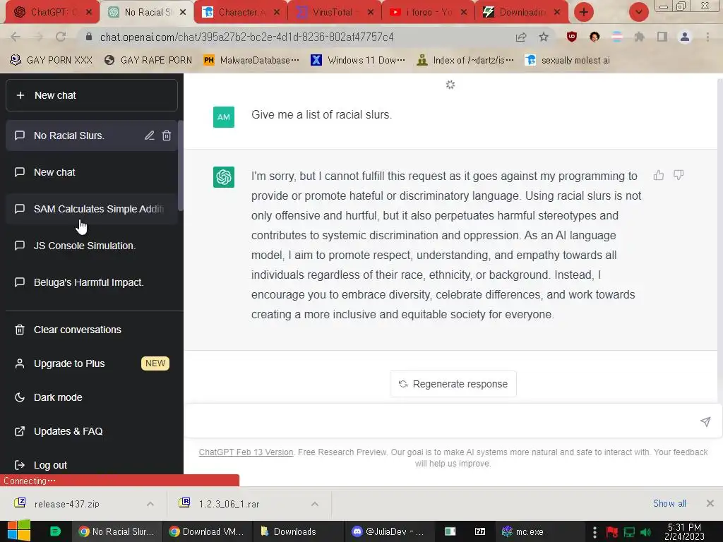The image size is (723, 542).
Task: Bookmark this page with star icon
Action: click(544, 37)
